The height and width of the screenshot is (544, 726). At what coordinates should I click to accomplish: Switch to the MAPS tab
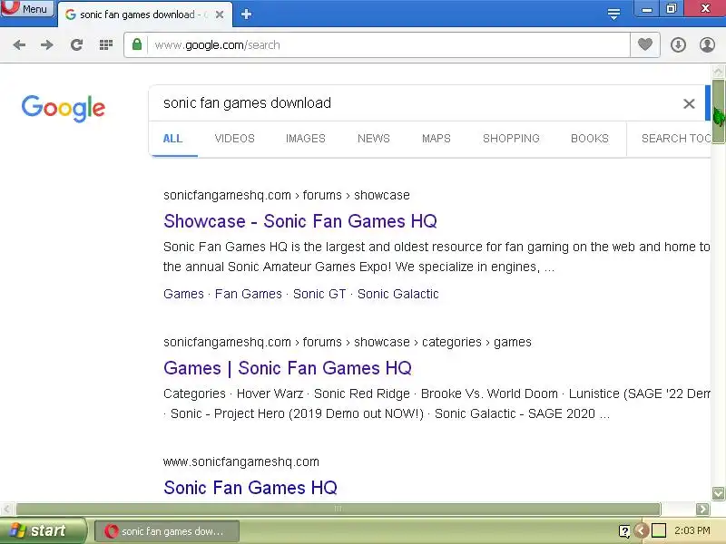[437, 139]
